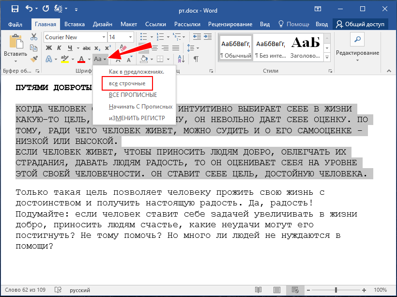Image resolution: width=397 pixels, height=297 pixels.
Task: Open text effects A icon
Action: pyautogui.click(x=49, y=59)
